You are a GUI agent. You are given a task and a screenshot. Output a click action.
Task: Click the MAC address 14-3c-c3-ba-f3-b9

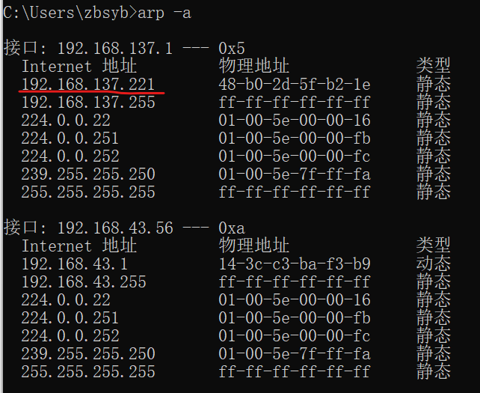pyautogui.click(x=294, y=263)
